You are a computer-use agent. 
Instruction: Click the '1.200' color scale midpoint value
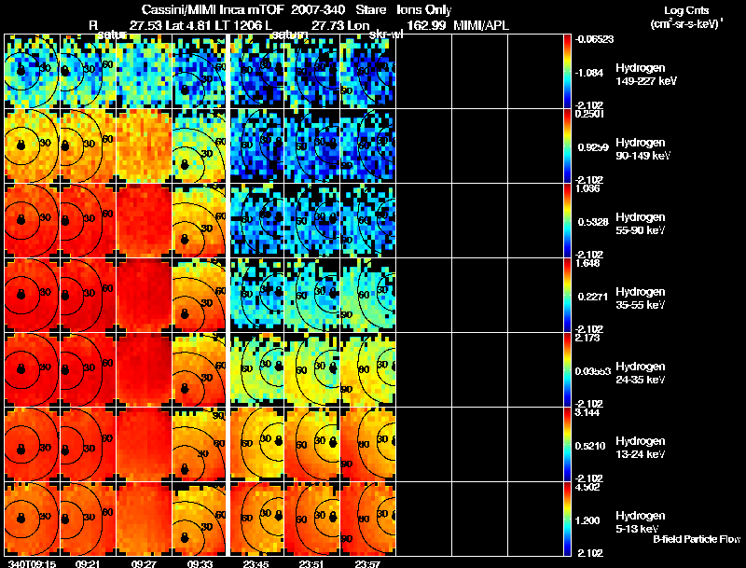point(587,520)
